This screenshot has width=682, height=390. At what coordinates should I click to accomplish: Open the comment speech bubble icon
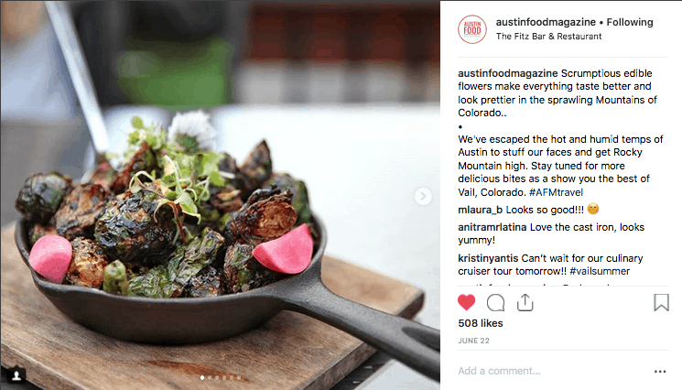[x=495, y=303]
